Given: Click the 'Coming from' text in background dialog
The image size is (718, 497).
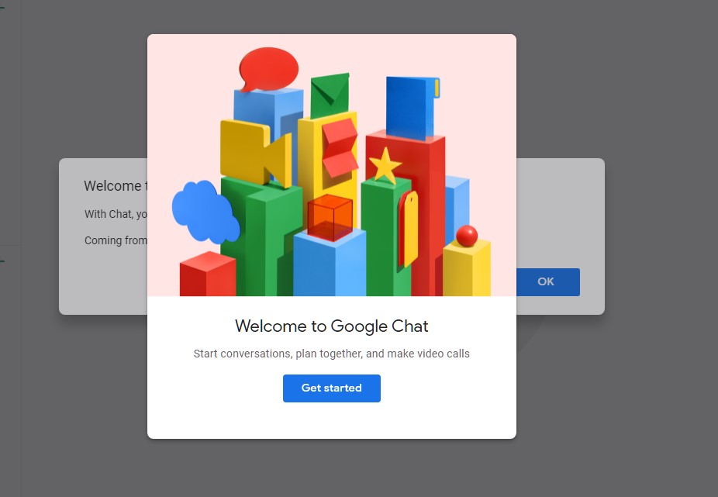Looking at the screenshot, I should [x=116, y=240].
